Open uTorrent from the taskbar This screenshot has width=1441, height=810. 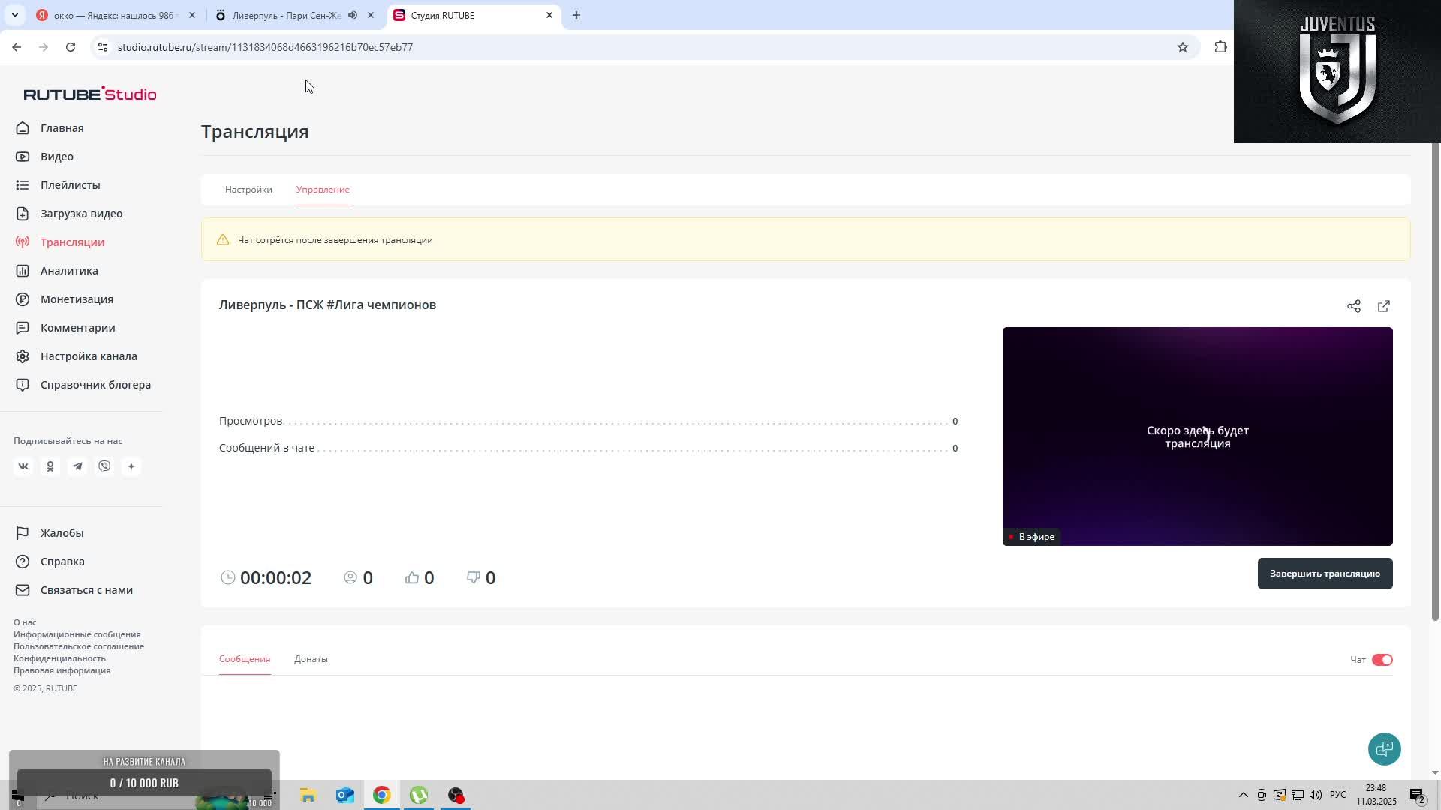pos(419,795)
